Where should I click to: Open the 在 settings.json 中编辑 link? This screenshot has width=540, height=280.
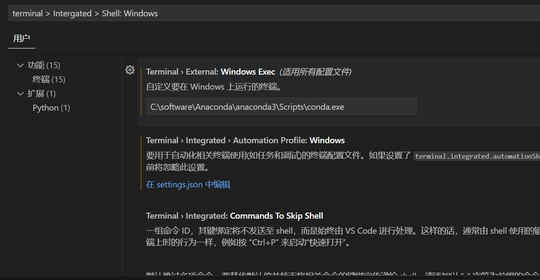tap(188, 184)
